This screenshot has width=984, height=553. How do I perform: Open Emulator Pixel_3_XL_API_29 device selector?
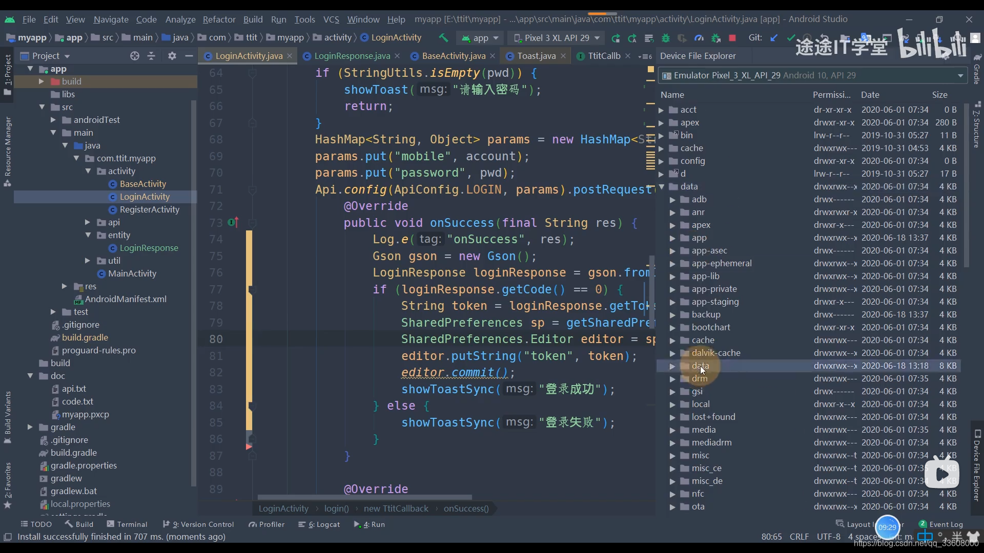[x=812, y=75]
